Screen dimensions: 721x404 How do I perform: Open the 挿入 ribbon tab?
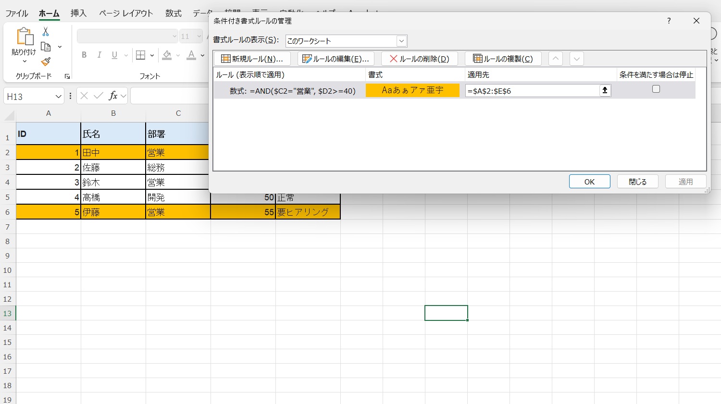pyautogui.click(x=78, y=13)
